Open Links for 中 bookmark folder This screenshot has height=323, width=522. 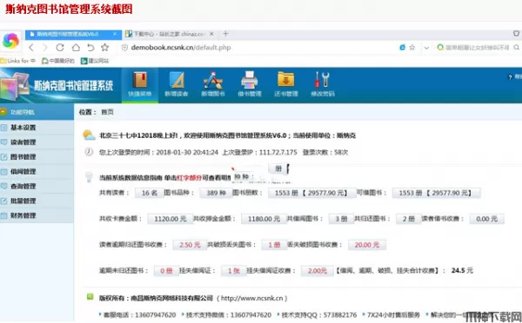[x=18, y=61]
